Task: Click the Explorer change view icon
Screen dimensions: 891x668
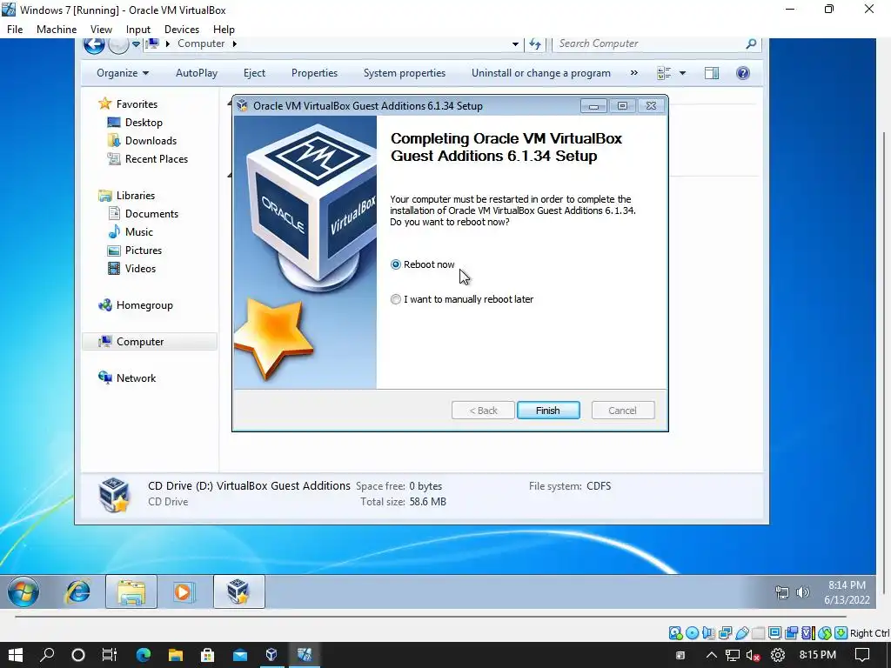Action: (x=664, y=73)
